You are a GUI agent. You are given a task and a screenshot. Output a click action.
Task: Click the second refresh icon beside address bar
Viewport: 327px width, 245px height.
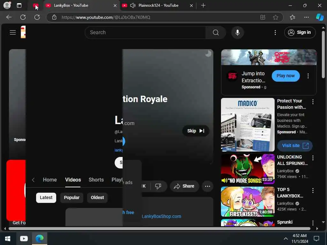coord(37,17)
